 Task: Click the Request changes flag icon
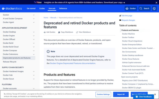click(x=120, y=20)
